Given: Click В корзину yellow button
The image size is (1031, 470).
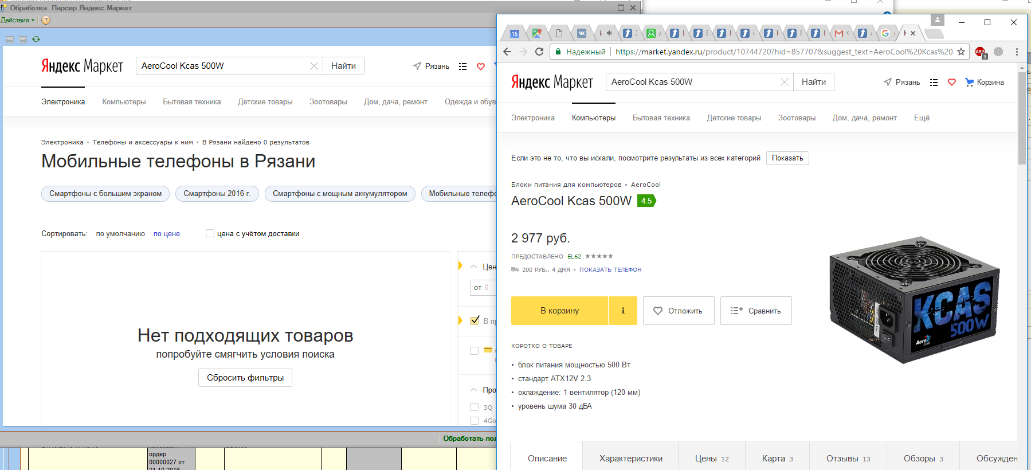Looking at the screenshot, I should [559, 311].
